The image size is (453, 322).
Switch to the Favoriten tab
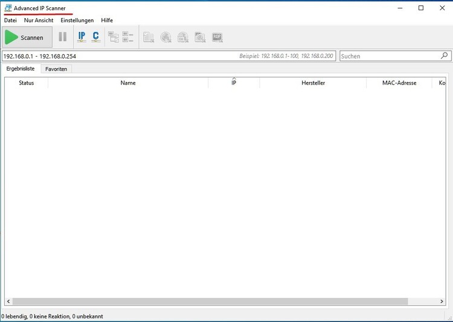pos(56,69)
